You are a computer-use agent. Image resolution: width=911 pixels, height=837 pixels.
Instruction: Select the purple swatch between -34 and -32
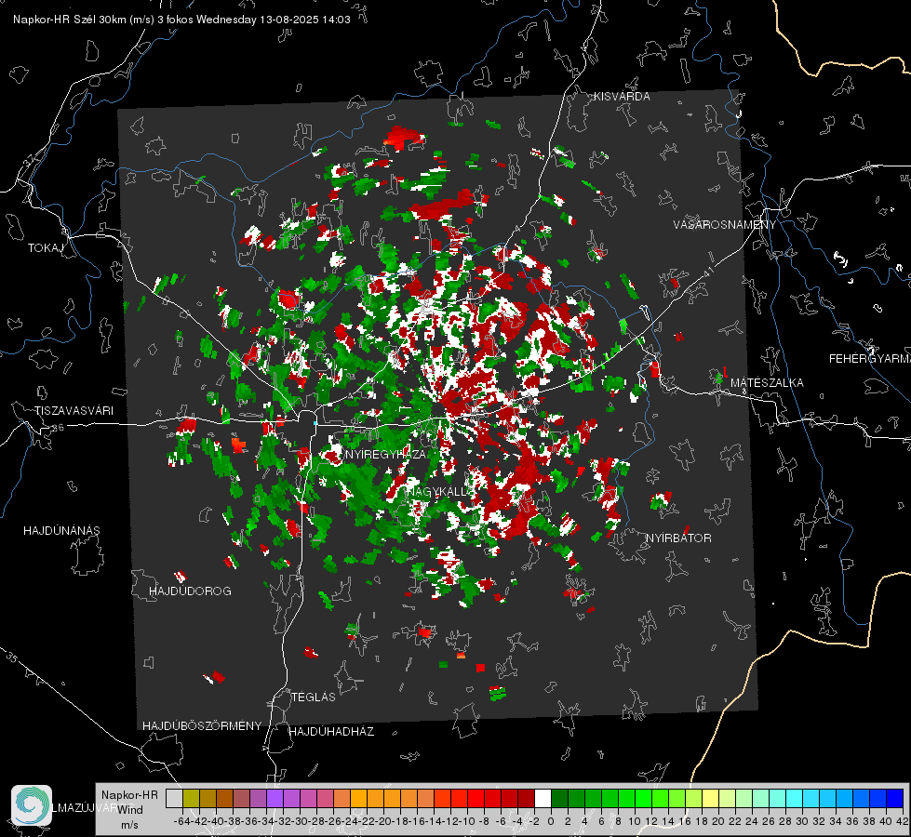pyautogui.click(x=275, y=799)
